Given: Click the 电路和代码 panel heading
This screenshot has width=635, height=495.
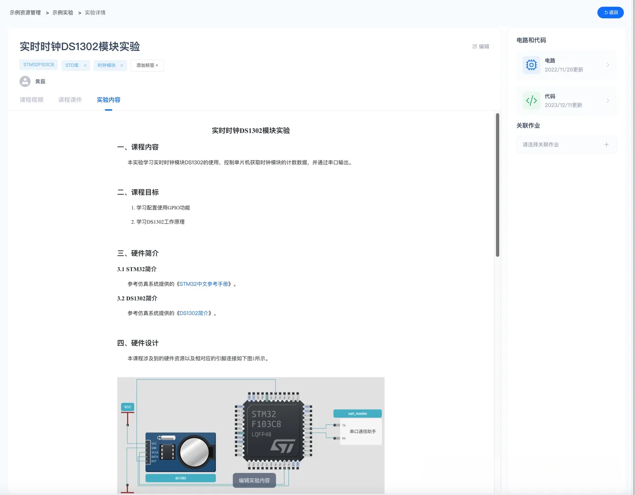Looking at the screenshot, I should (x=531, y=40).
